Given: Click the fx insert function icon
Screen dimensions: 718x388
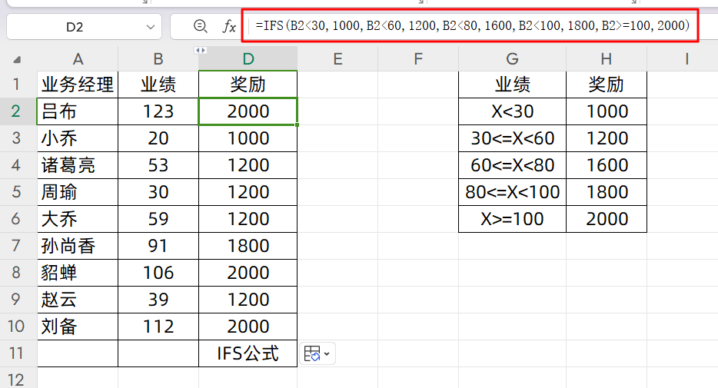Looking at the screenshot, I should 229,27.
